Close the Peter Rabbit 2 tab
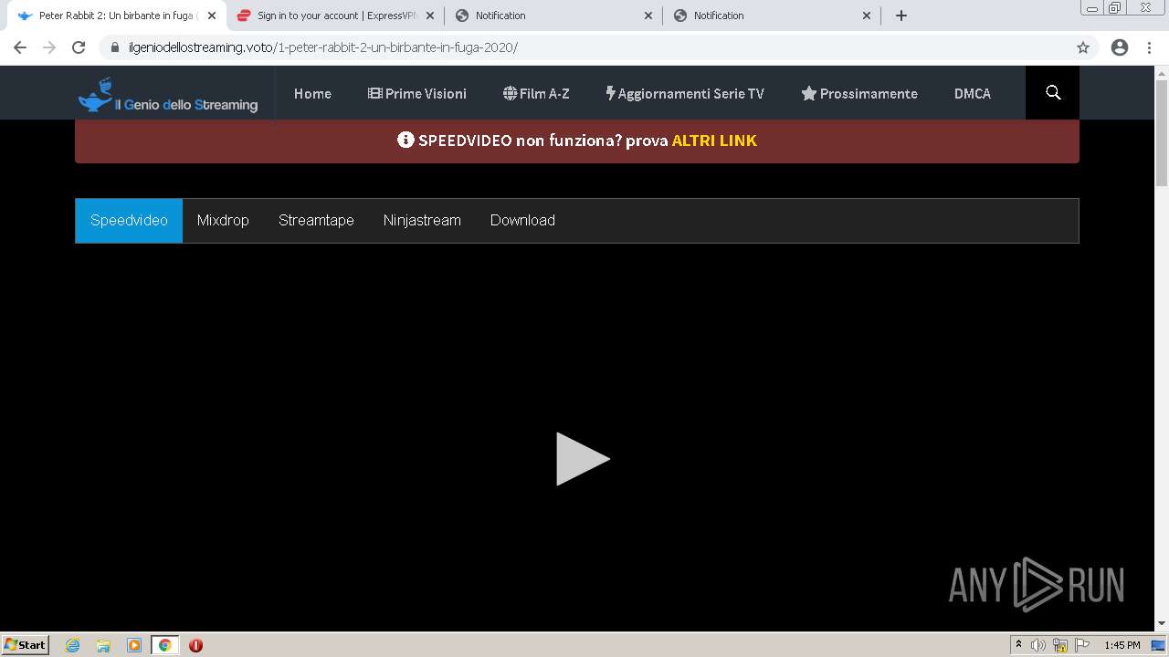The width and height of the screenshot is (1169, 657). coord(212,16)
